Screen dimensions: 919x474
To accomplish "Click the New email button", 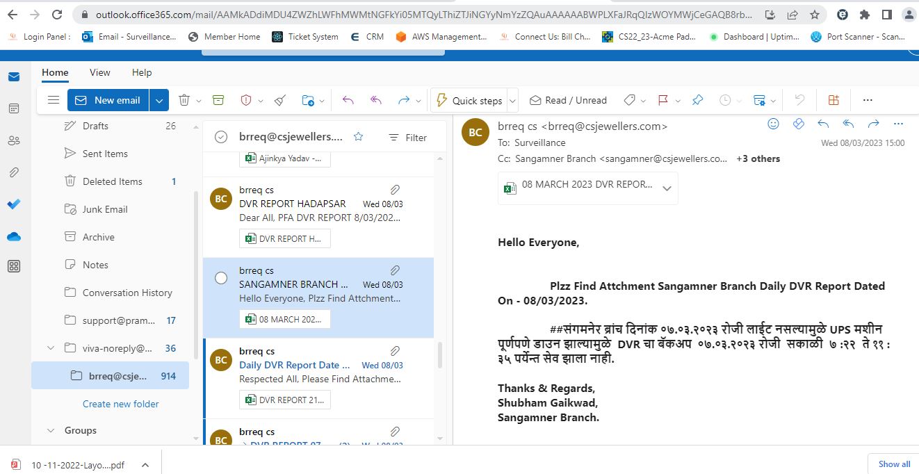I will point(109,100).
